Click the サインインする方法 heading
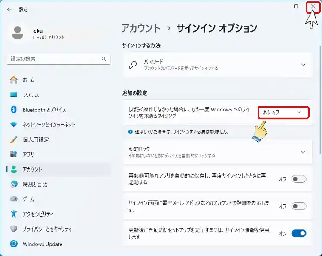Screen dimensions: 322x256 click(x=141, y=45)
